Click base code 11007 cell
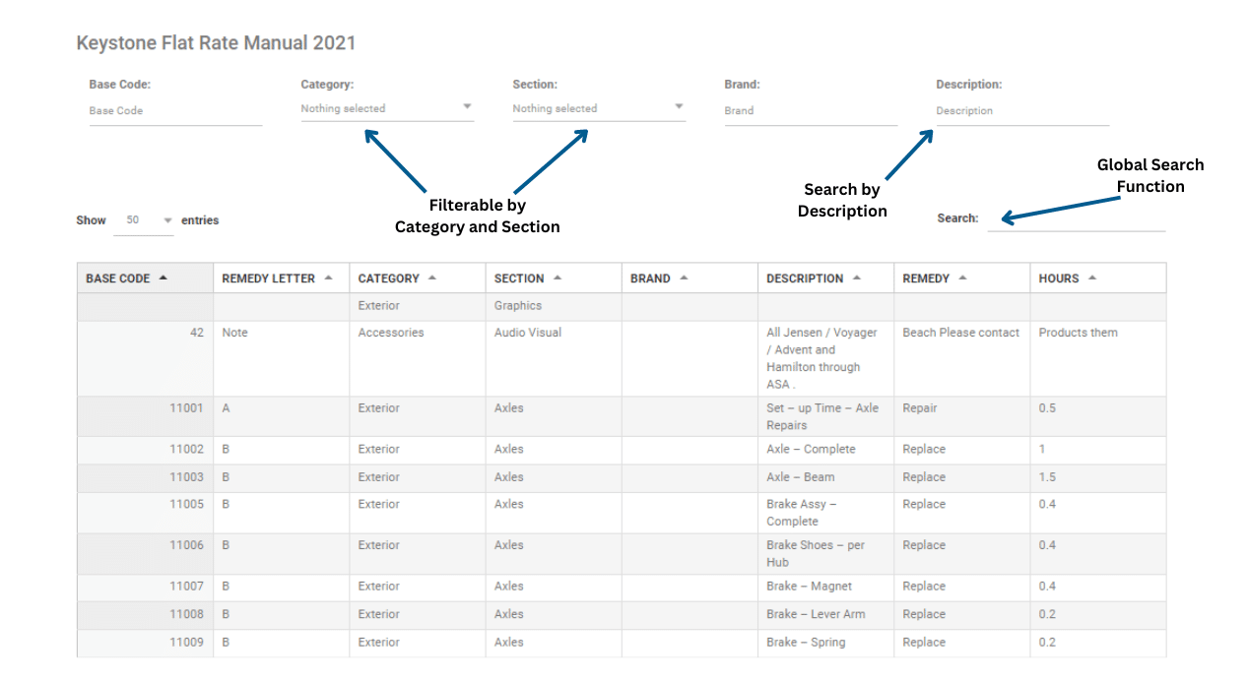Screen dimensions: 1248x681 tap(145, 588)
